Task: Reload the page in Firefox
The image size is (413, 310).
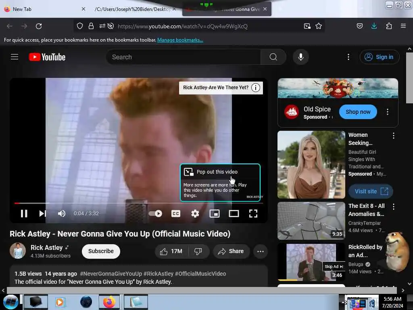Action: point(39,26)
